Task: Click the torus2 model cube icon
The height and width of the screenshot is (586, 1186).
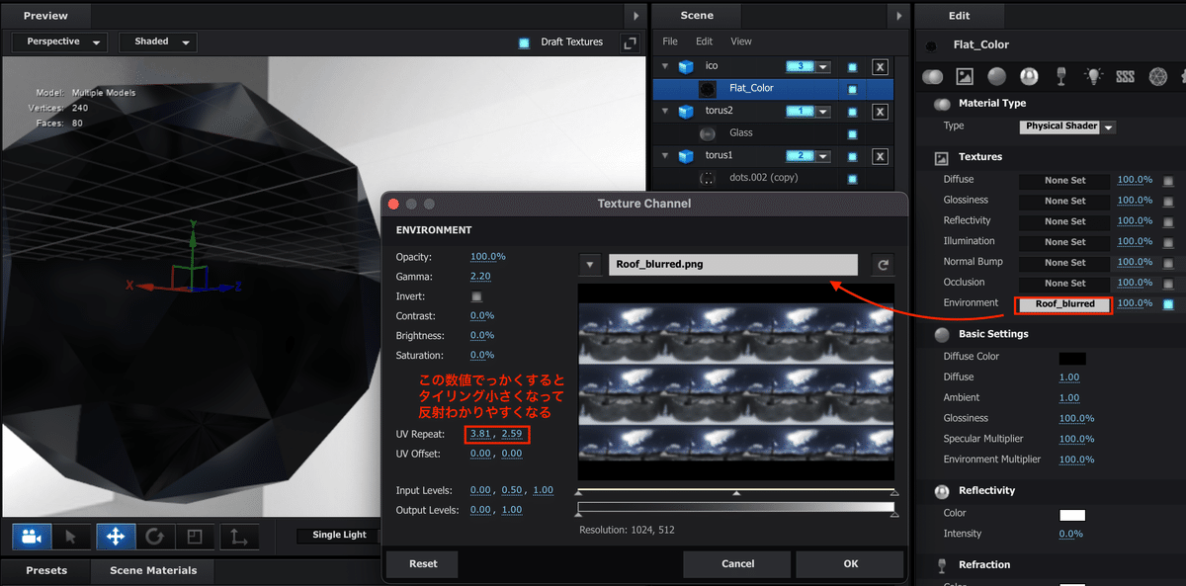Action: point(685,112)
